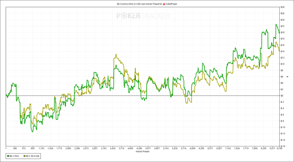Click the "OuthitPlayer" name in the title
Image resolution: width=294 pixels, height=162 pixels.
(171, 4)
